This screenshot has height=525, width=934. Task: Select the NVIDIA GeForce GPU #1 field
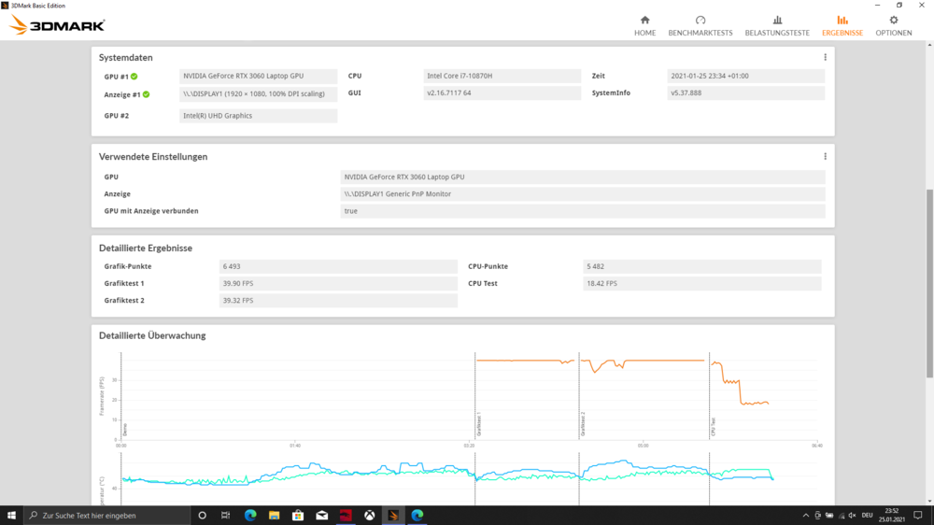[258, 76]
